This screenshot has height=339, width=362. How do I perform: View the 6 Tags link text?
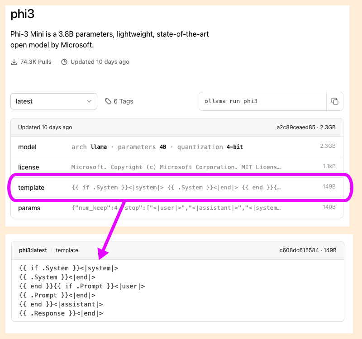pos(124,101)
